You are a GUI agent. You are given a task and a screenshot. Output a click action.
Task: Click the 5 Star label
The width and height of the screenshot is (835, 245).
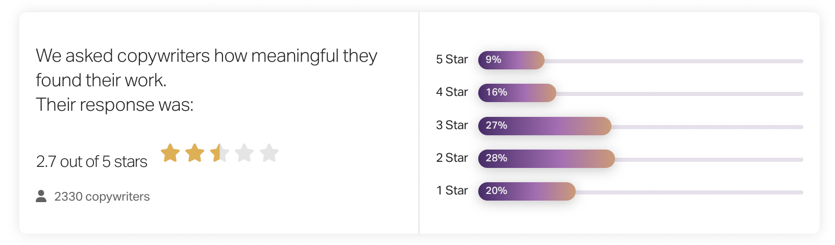tap(452, 60)
